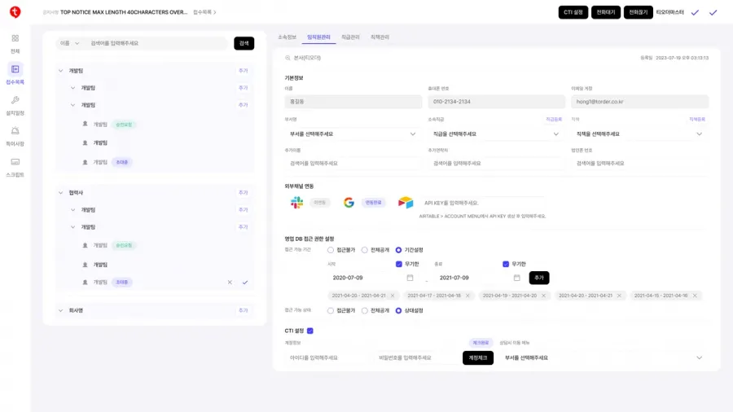Switch to the 임직원관리 tab
The width and height of the screenshot is (733, 412).
coord(318,37)
